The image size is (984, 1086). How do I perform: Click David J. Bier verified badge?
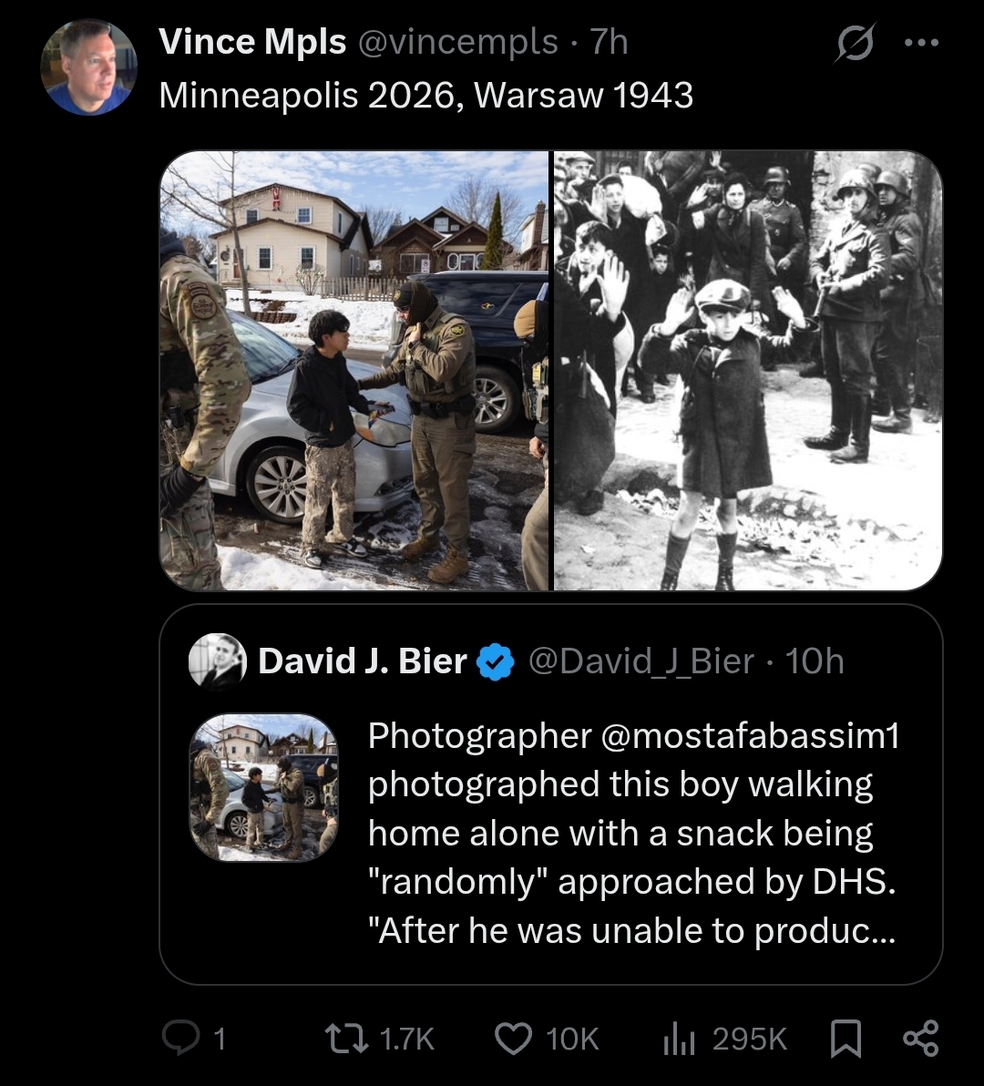[x=496, y=661]
